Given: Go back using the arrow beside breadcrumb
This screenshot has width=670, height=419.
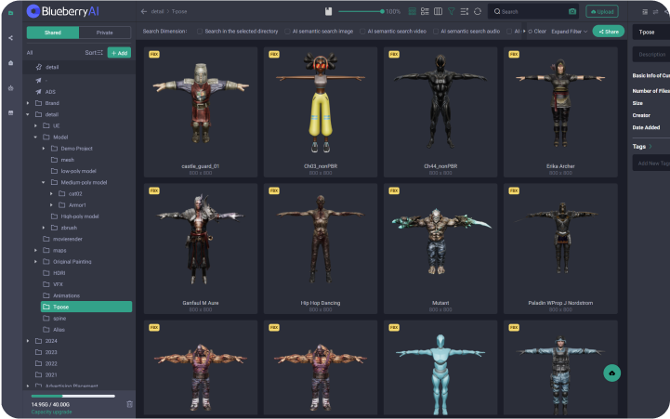Looking at the screenshot, I should pos(144,12).
